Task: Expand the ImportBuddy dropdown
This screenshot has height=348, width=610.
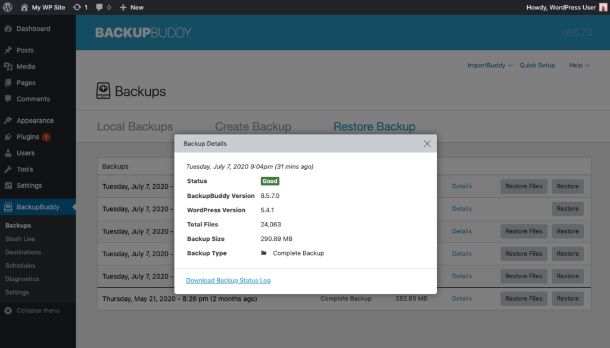Action: (x=490, y=66)
